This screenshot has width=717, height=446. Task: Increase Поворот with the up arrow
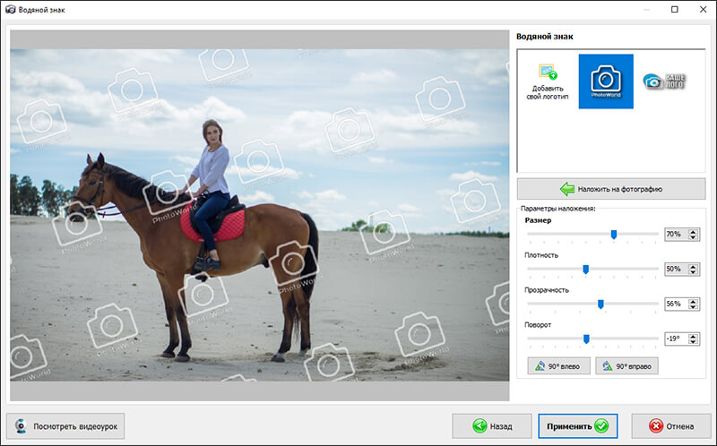[693, 336]
